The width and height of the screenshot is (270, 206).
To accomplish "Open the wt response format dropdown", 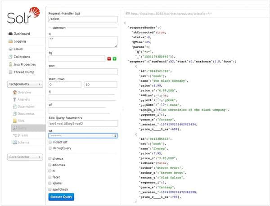I will 83,135.
